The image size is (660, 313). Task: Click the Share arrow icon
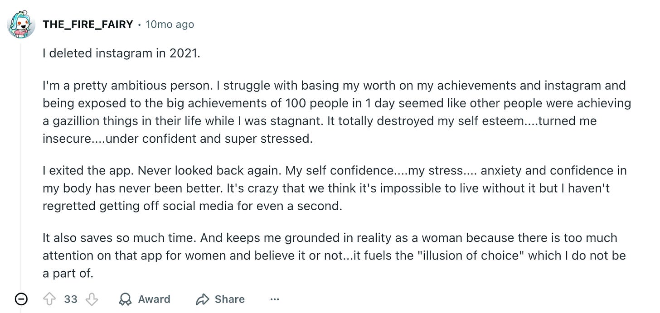(202, 299)
